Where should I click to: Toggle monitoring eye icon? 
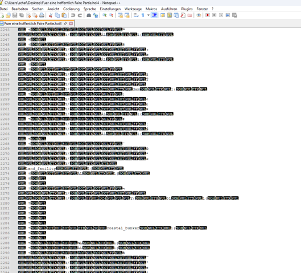coord(199,15)
